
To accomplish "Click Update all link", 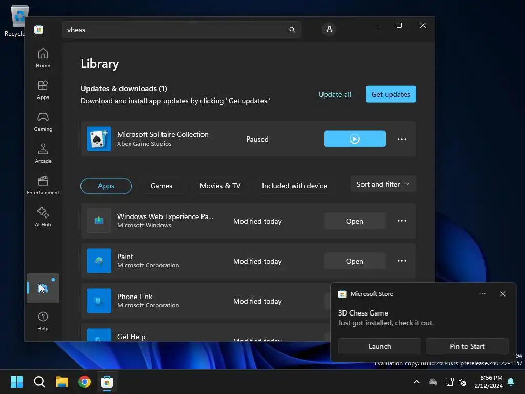I will tap(335, 94).
